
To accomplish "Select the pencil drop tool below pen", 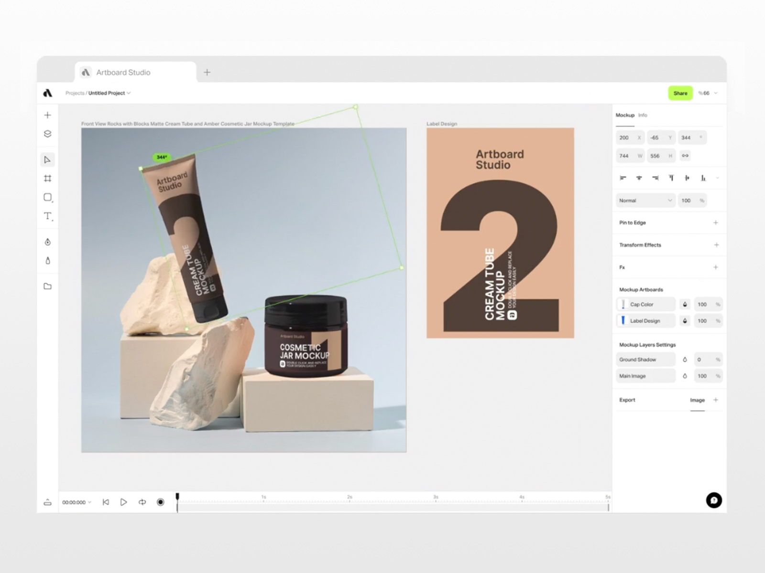I will pyautogui.click(x=47, y=261).
